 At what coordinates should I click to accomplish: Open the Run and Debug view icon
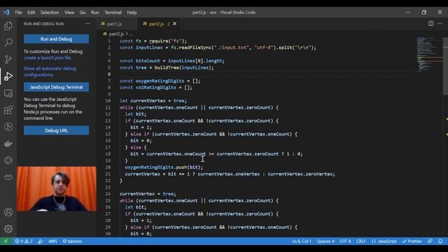(8, 76)
